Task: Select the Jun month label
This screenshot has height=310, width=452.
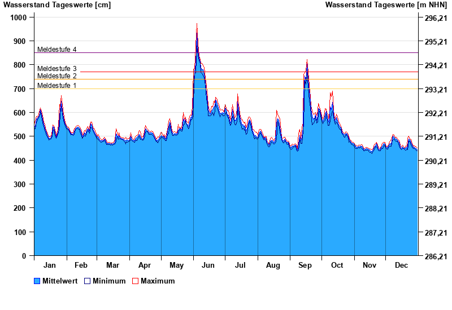Action: point(208,265)
